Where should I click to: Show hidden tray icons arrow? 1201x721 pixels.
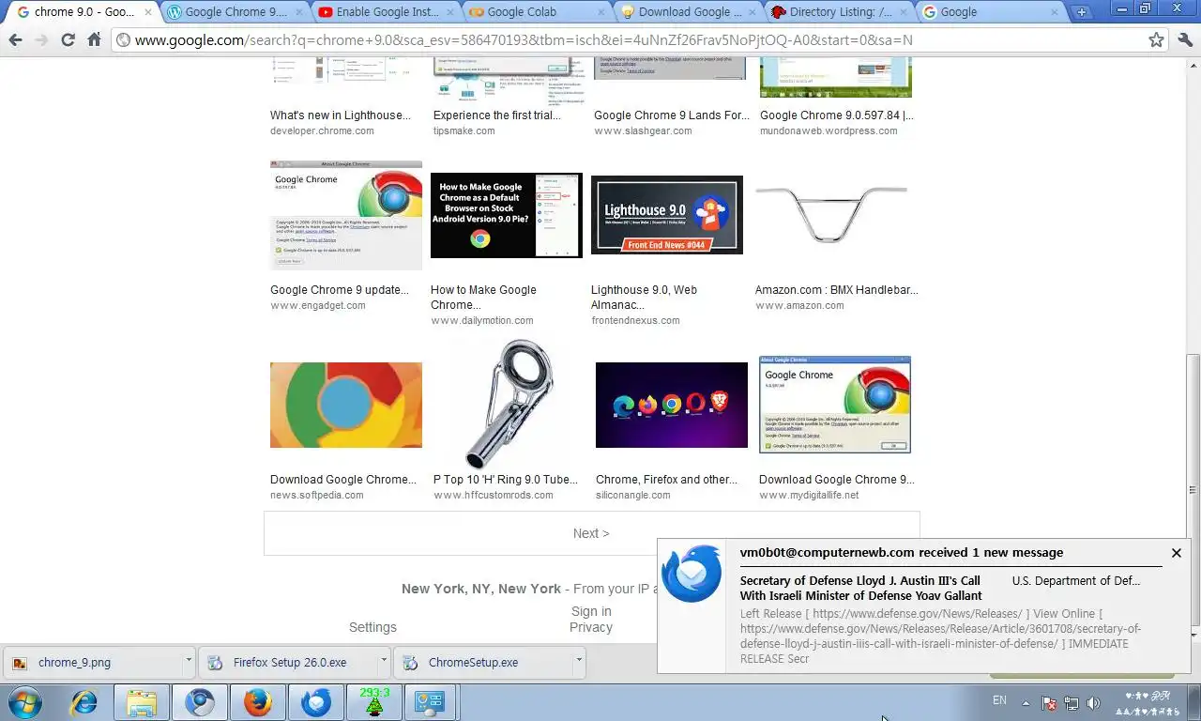pos(1026,703)
